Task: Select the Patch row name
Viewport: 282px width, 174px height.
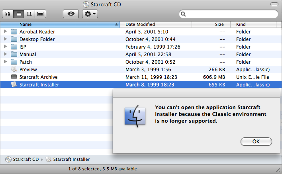Action: (25, 62)
